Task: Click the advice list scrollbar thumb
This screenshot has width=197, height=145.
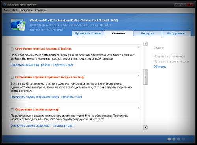Action: (x=145, y=77)
